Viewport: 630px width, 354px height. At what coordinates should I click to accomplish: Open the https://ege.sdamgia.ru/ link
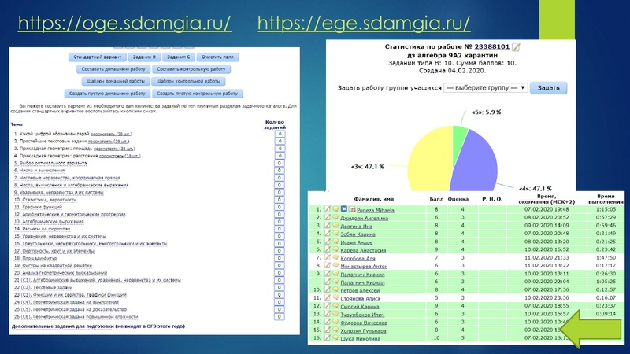pos(364,24)
